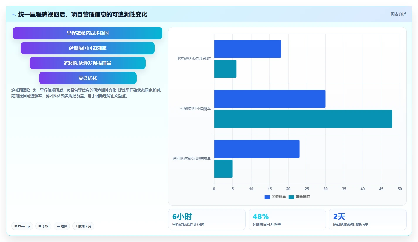
Task: Select the 跨团队依赖发现提前量 funnel bar
Action: coord(88,63)
